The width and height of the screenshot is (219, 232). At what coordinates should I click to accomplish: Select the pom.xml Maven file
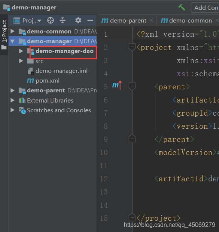(x=43, y=81)
